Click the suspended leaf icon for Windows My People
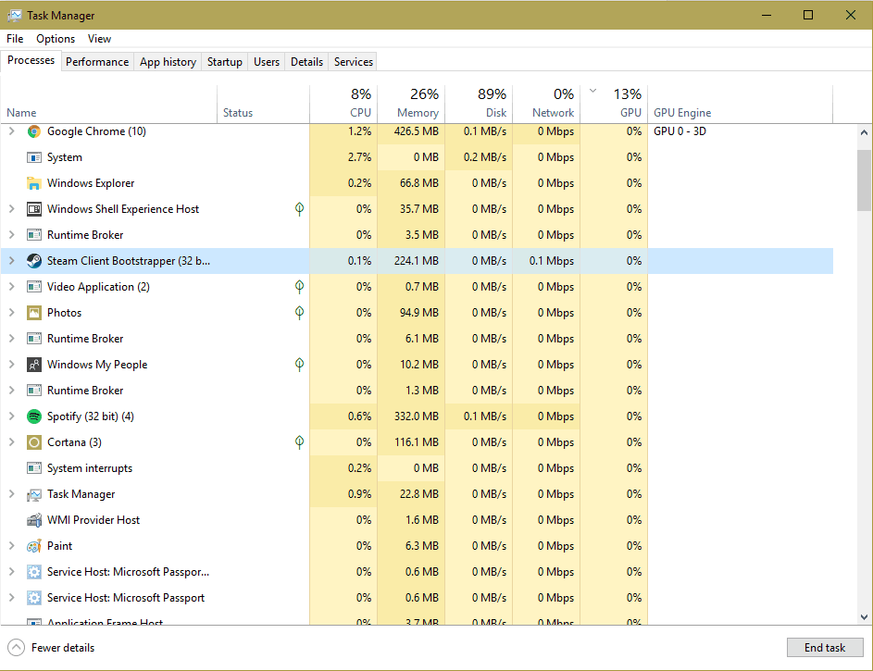 [x=300, y=365]
